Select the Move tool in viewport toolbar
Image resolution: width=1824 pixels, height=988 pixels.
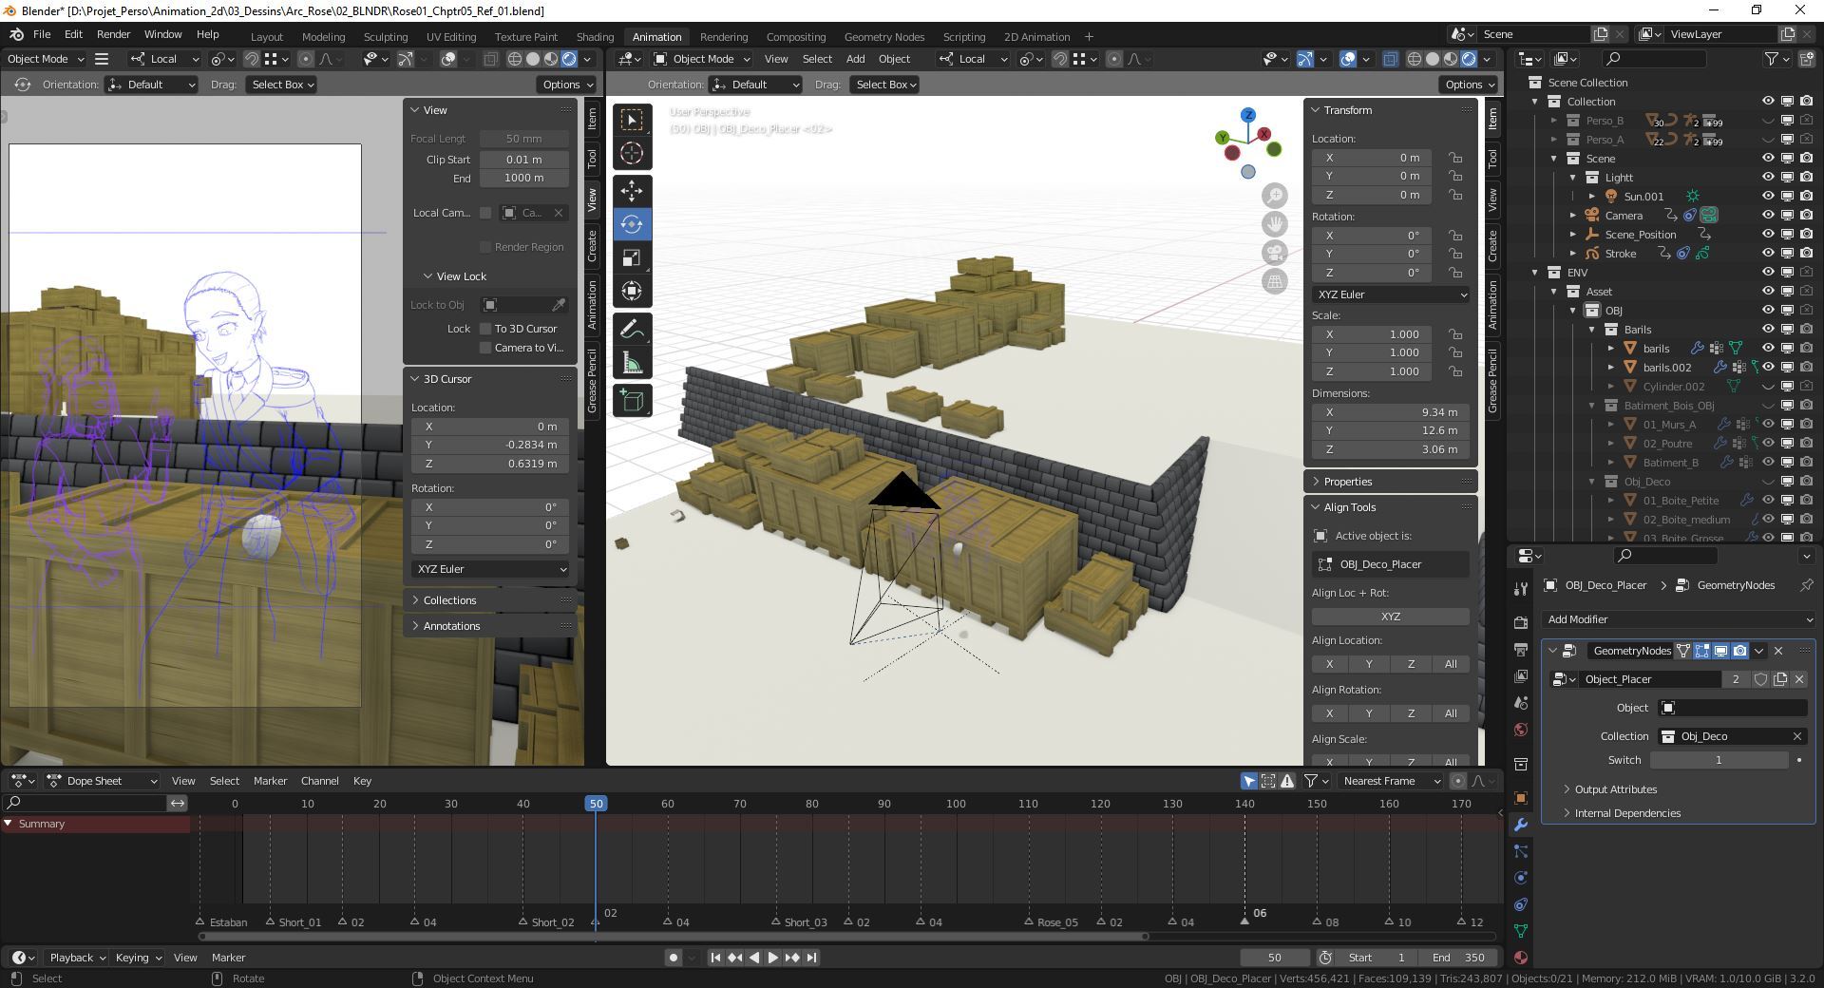coord(632,190)
